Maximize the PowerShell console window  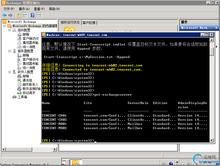coord(207,35)
